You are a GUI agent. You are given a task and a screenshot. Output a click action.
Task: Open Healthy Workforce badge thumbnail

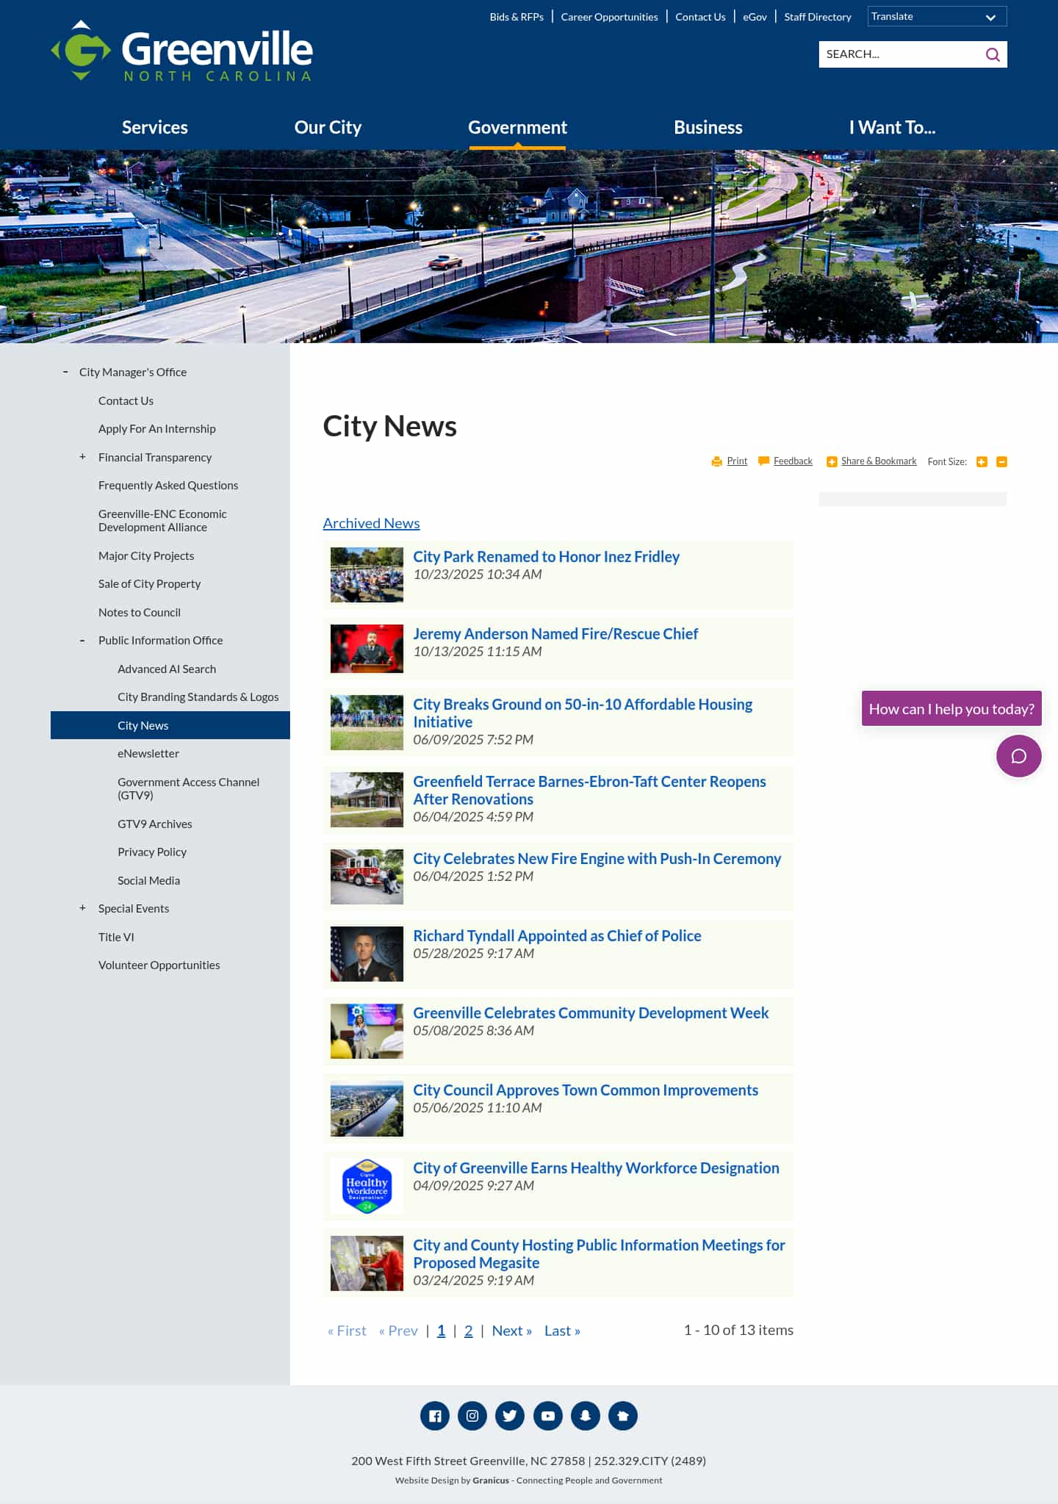(x=367, y=1186)
